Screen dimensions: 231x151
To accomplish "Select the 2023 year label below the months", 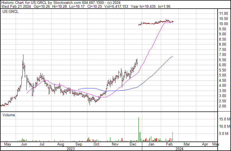I will [71, 149].
